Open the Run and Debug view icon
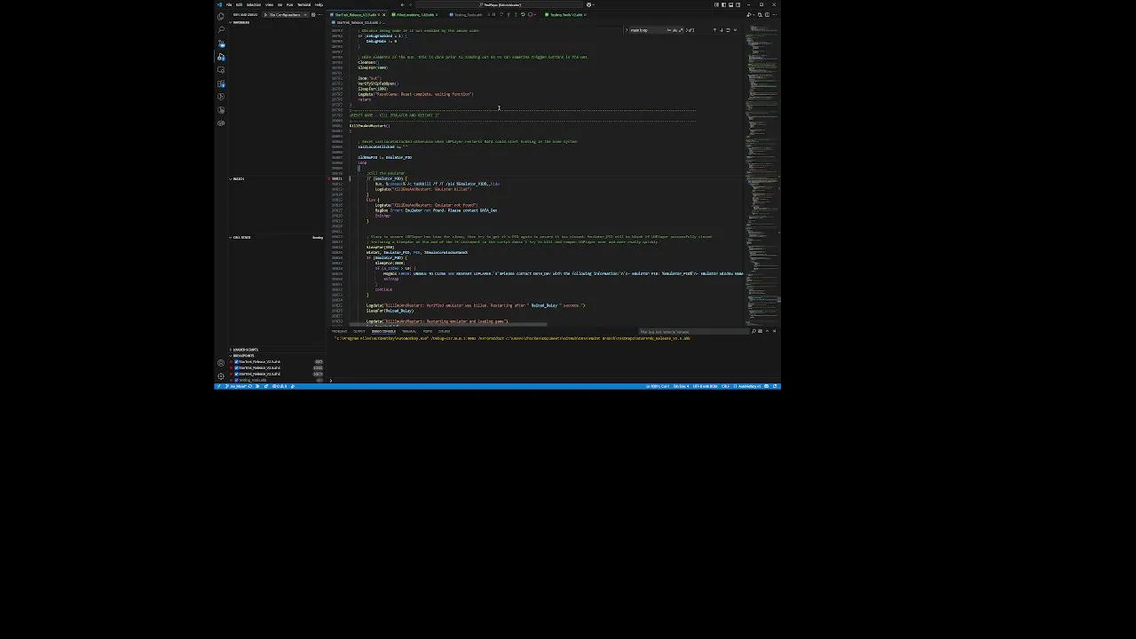The width and height of the screenshot is (1136, 639). tap(220, 57)
